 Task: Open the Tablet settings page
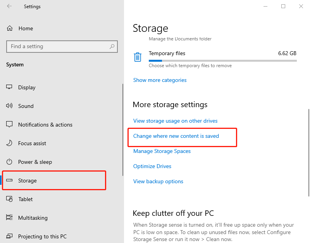click(x=26, y=199)
